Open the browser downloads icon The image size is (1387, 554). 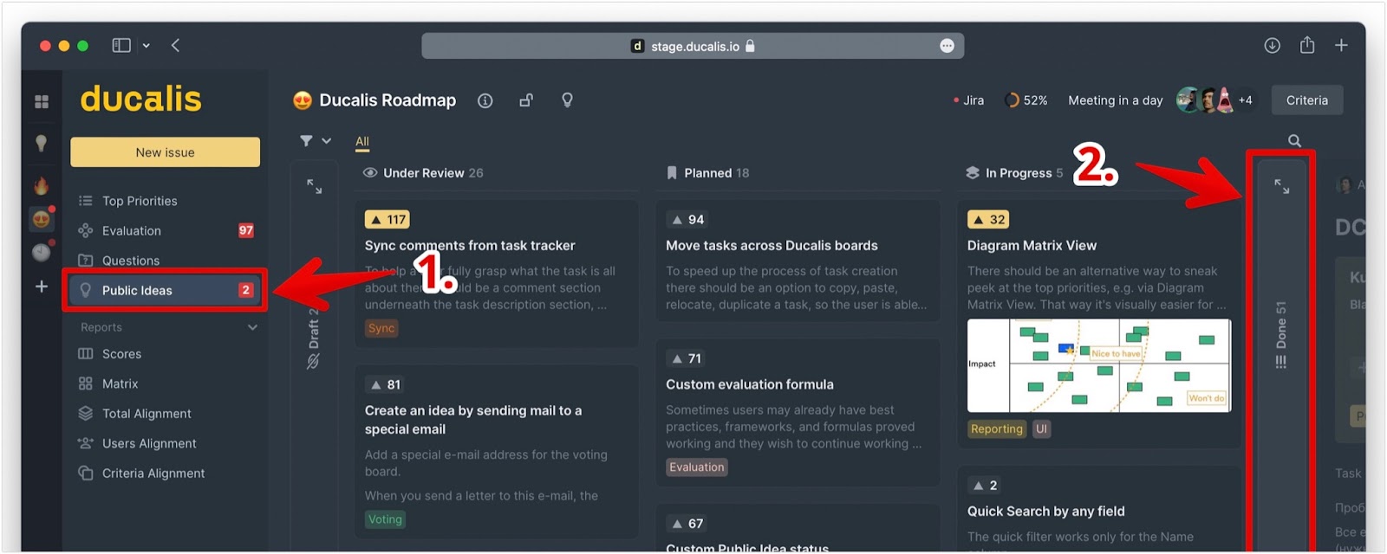pyautogui.click(x=1272, y=46)
